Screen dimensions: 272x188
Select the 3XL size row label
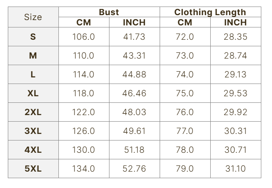pyautogui.click(x=33, y=131)
